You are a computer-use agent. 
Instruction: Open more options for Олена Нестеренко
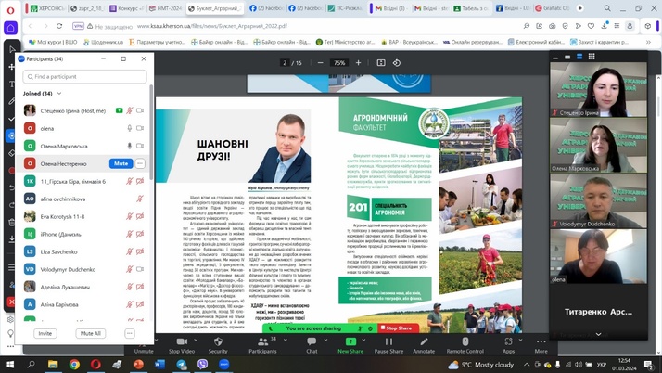click(140, 163)
